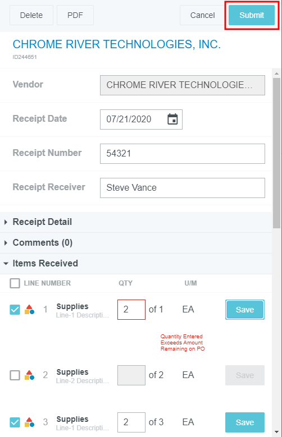The width and height of the screenshot is (282, 437).
Task: Save line 3 Supplies quantity
Action: 245,422
